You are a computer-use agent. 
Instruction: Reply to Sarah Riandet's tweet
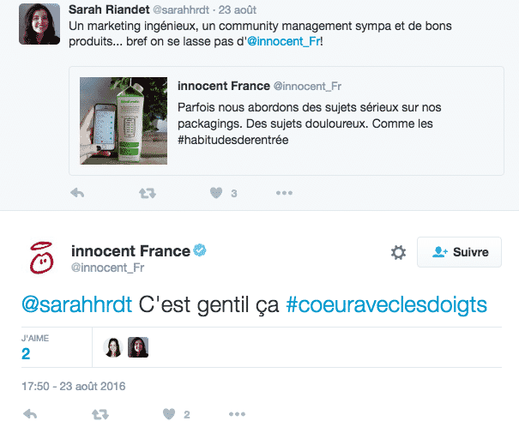77,193
